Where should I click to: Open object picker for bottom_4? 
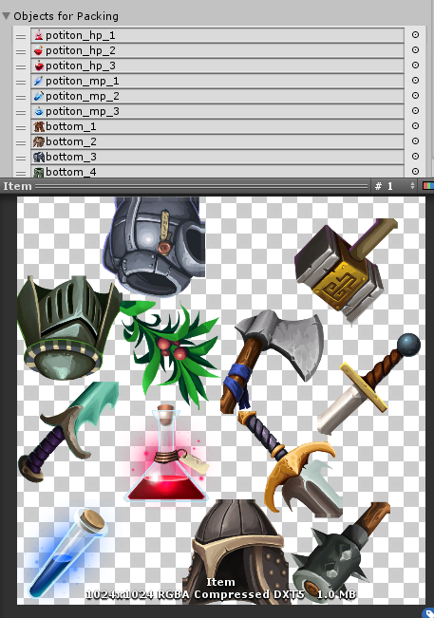(x=415, y=172)
